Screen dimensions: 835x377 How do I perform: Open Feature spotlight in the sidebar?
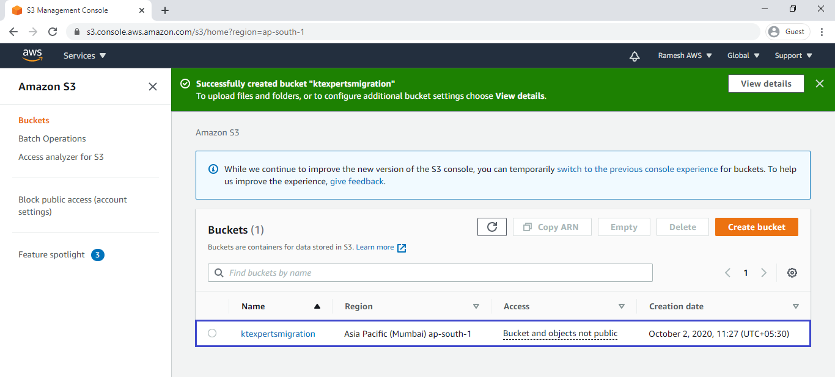[51, 254]
